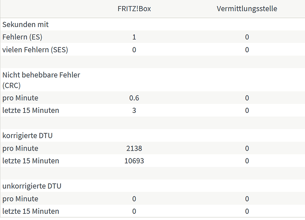Click the Fehlern (ES) row label
Screen dimensions: 305x220
tap(22, 37)
